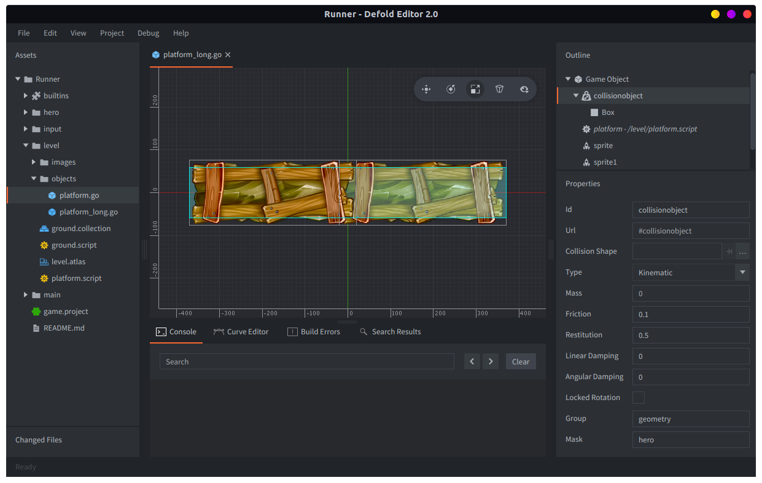This screenshot has width=762, height=483.
Task: Select the Move tool in viewport toolbar
Action: (x=426, y=89)
